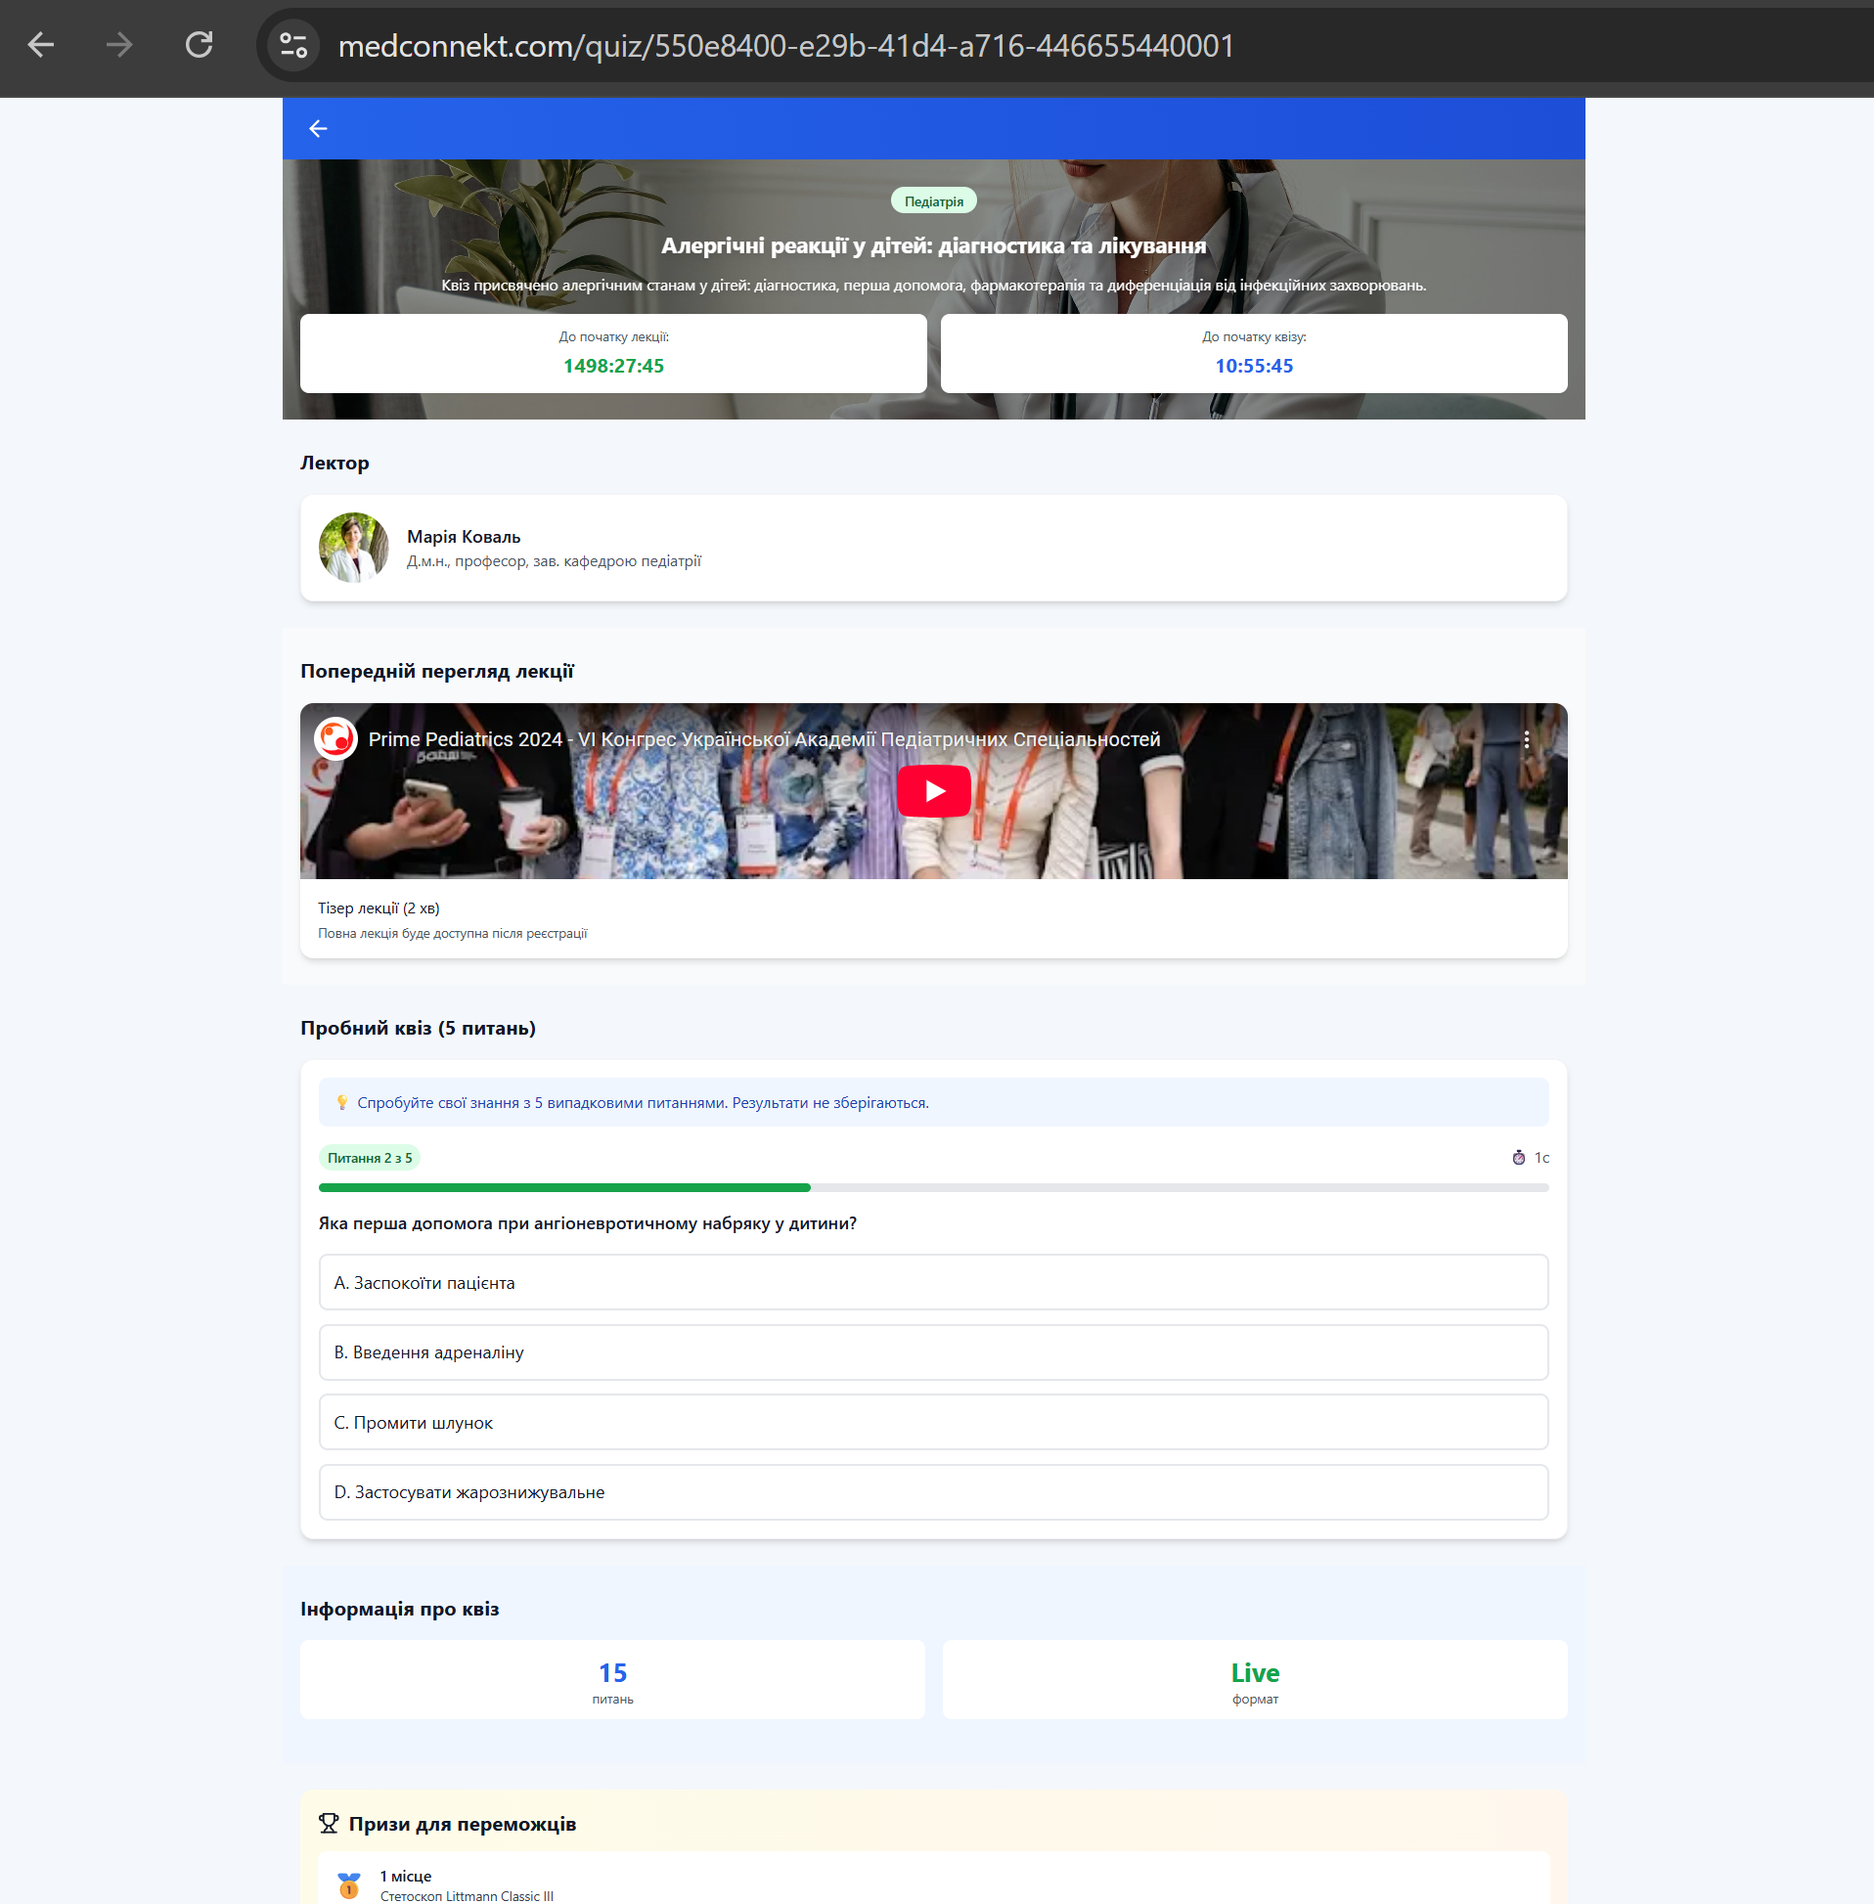Select answer B Введення адреналіну

coord(933,1352)
